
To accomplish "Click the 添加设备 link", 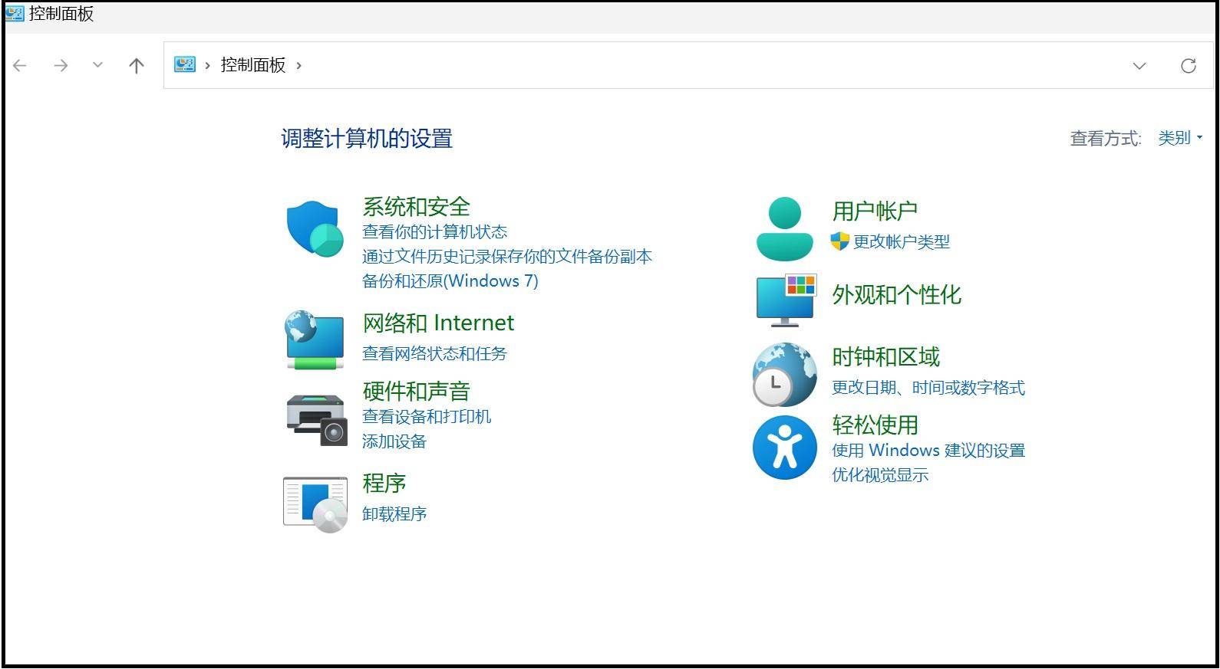I will coord(394,441).
